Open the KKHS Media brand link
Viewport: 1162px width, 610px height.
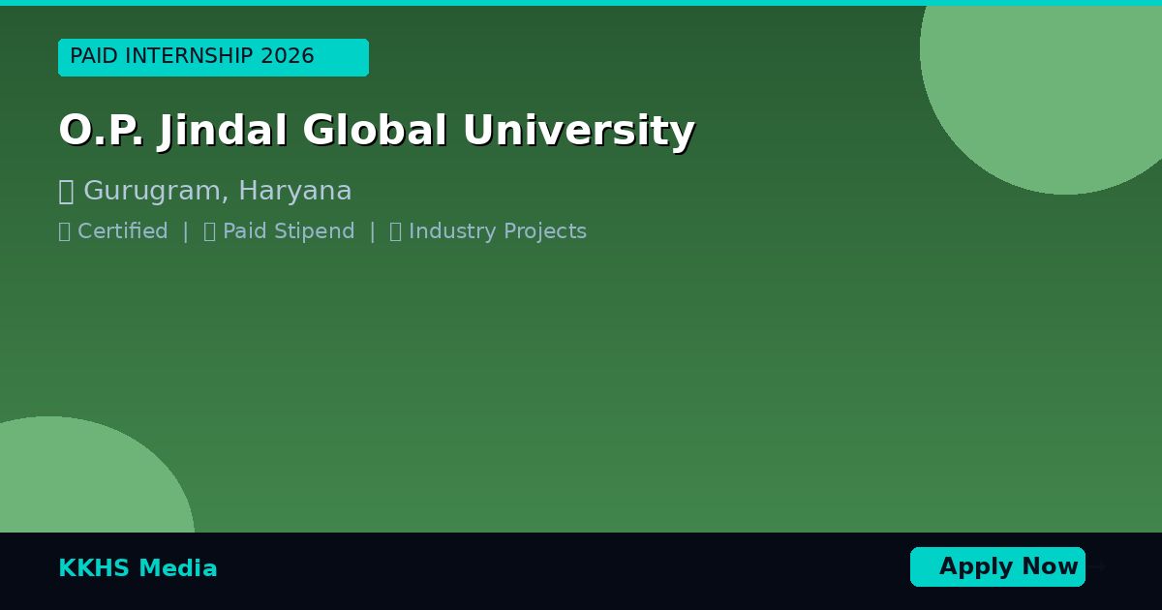pyautogui.click(x=138, y=568)
